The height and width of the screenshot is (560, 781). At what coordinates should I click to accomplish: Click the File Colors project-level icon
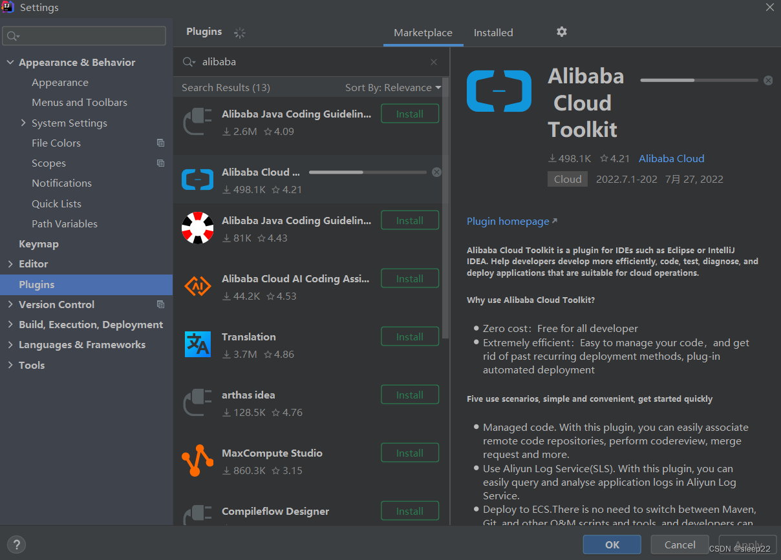pos(160,143)
